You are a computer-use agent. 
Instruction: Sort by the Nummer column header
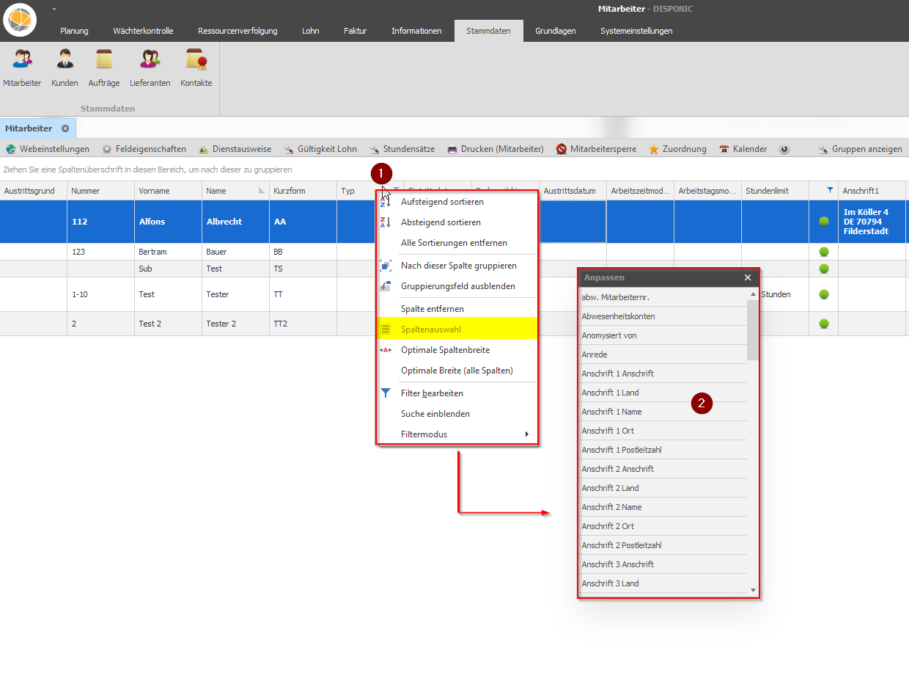100,191
